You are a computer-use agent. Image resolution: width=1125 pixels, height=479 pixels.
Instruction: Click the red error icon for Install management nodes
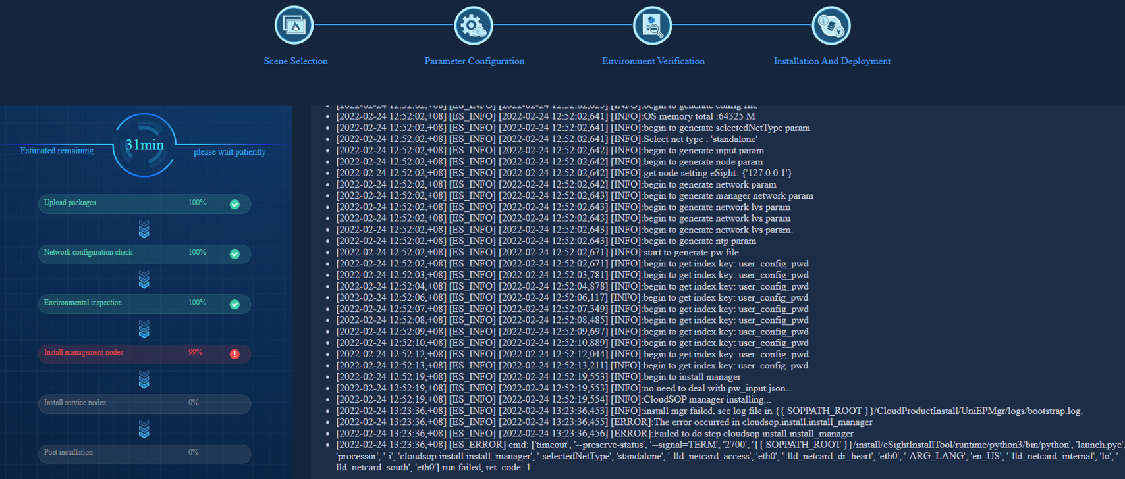click(x=234, y=354)
